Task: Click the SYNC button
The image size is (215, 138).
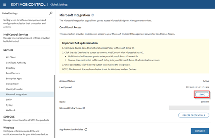Action: pyautogui.click(x=202, y=95)
